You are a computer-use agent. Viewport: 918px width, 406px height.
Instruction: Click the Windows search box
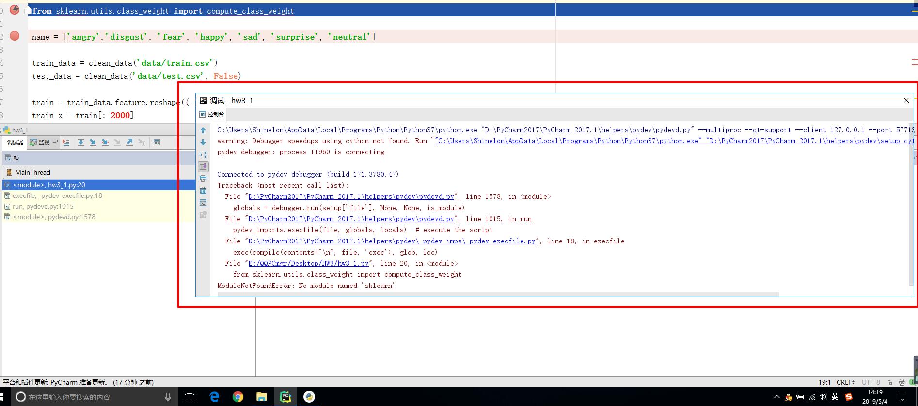click(x=94, y=397)
